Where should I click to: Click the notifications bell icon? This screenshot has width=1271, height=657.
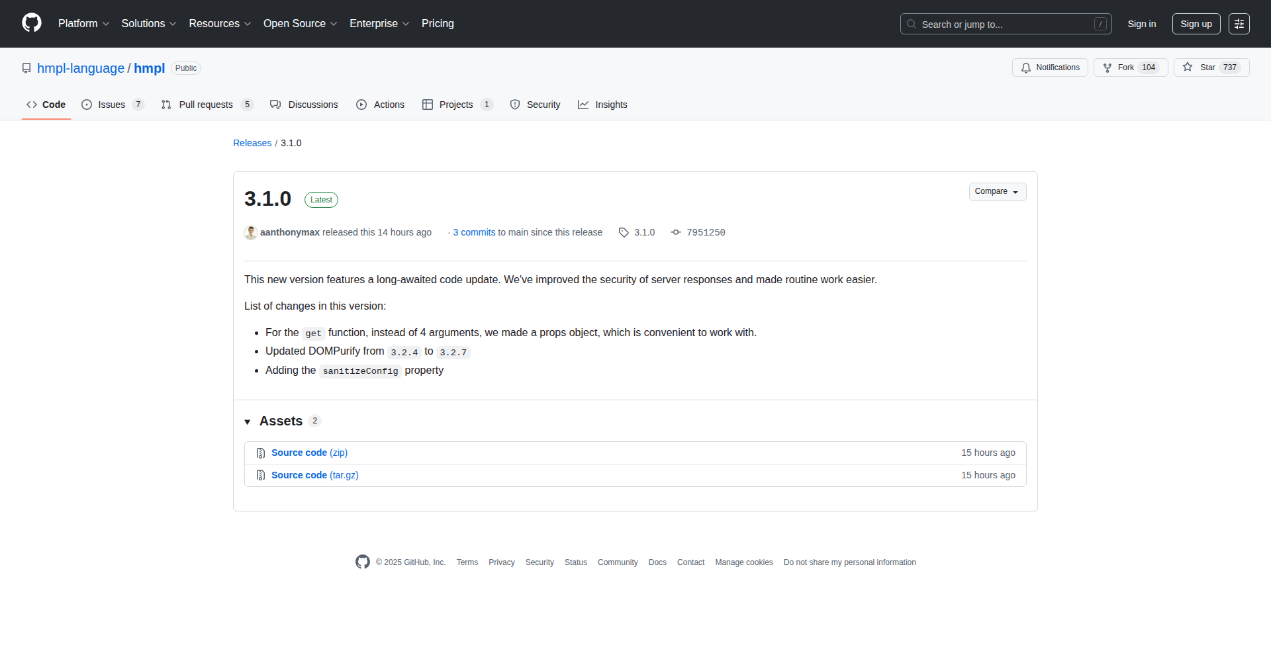coord(1026,67)
